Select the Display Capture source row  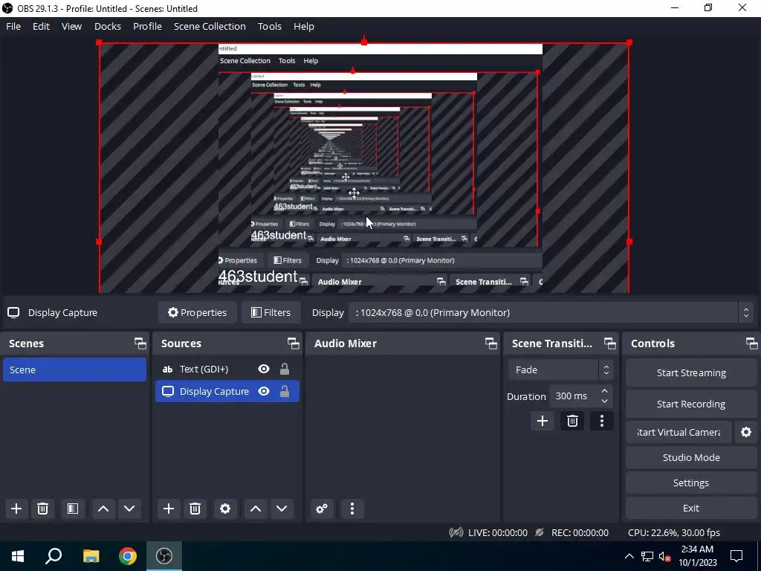(x=227, y=391)
